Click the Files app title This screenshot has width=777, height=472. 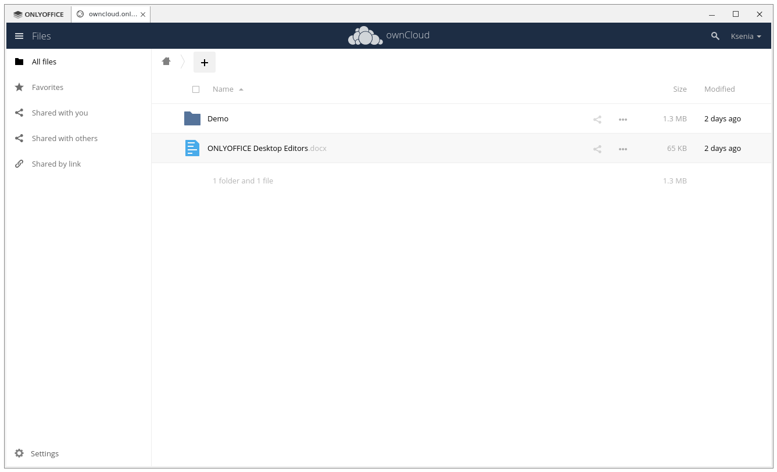pos(41,36)
